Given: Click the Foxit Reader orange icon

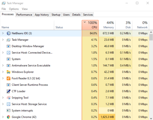Looking at the screenshot, I should pyautogui.click(x=8, y=78).
